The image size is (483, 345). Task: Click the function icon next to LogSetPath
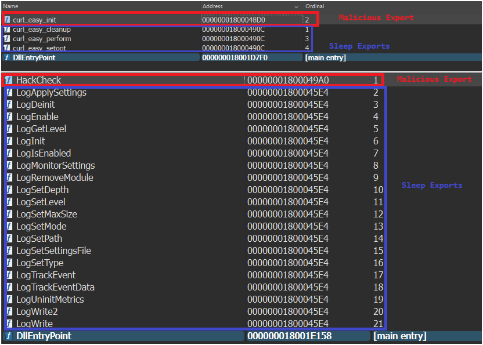coord(10,239)
